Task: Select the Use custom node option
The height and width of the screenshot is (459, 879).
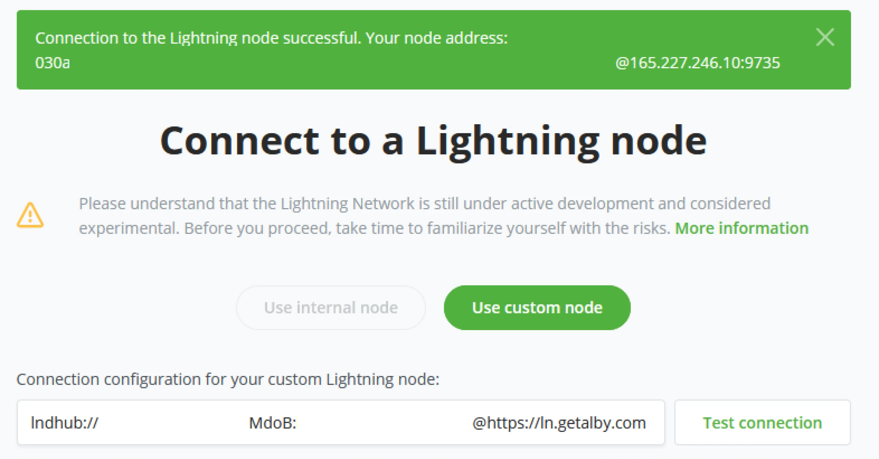Action: (537, 307)
